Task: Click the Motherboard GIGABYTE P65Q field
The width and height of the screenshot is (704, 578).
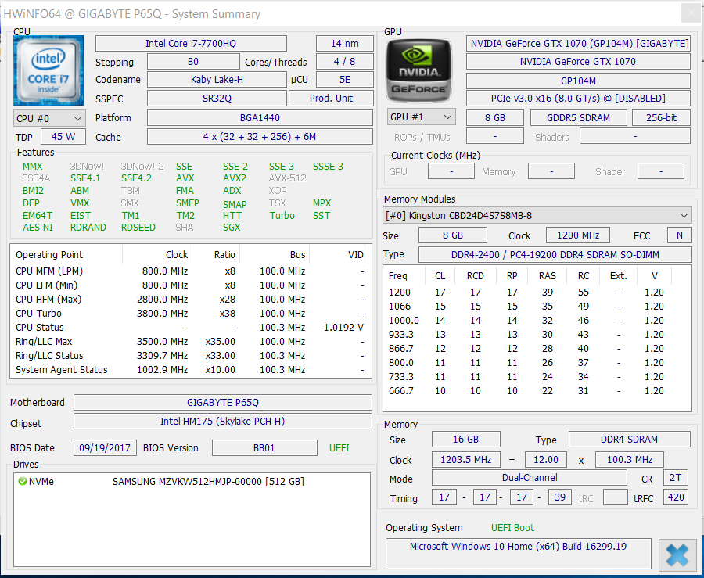Action: (x=223, y=403)
